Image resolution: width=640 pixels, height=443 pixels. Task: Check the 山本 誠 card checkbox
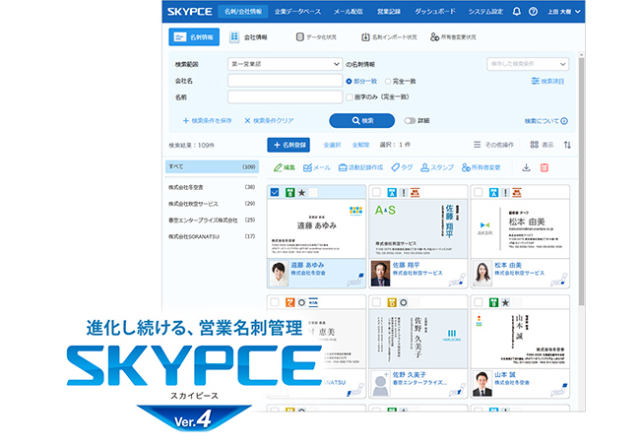pos(479,302)
